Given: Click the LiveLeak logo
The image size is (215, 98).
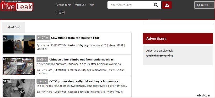Looking at the screenshot, I should (x=17, y=6).
